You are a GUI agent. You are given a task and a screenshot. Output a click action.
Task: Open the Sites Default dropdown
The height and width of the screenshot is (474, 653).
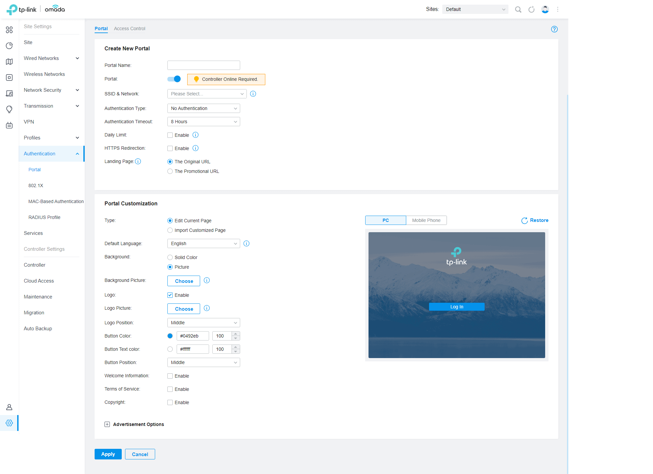(475, 9)
